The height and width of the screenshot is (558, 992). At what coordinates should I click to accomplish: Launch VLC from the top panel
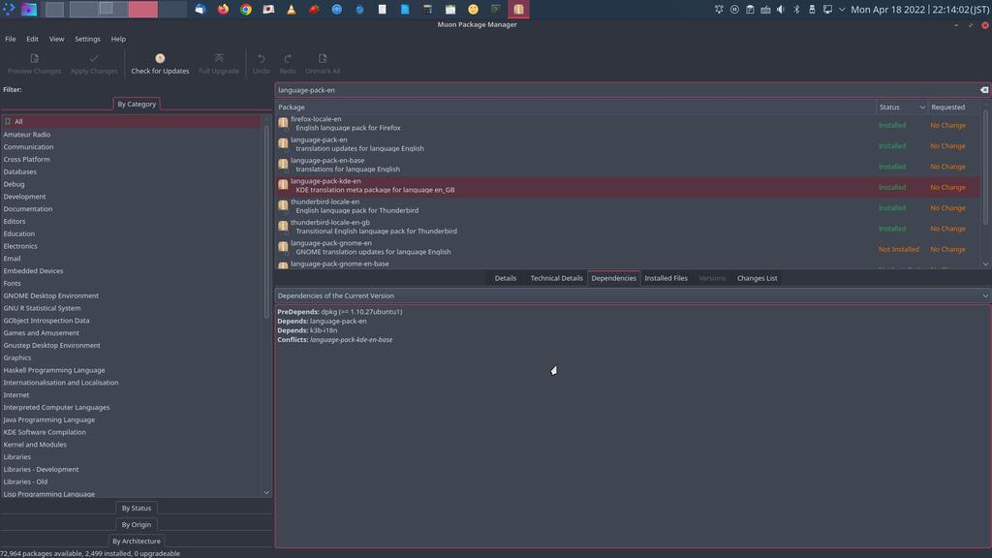click(x=292, y=10)
